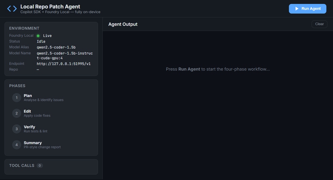Viewport: 333px width, 180px height.
Task: Click the Tool Calls count badge
Action: point(40,166)
